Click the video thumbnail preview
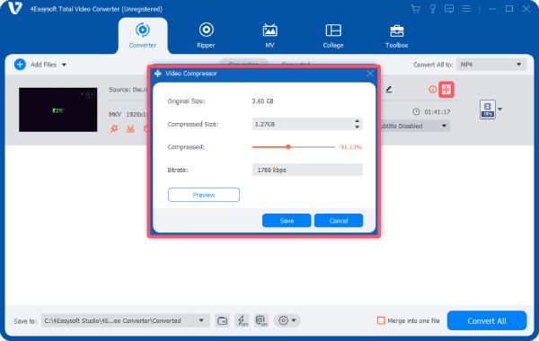Viewport: 539px width, 341px height. [x=57, y=109]
